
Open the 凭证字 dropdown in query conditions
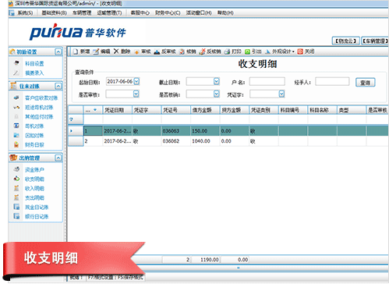click(x=281, y=94)
